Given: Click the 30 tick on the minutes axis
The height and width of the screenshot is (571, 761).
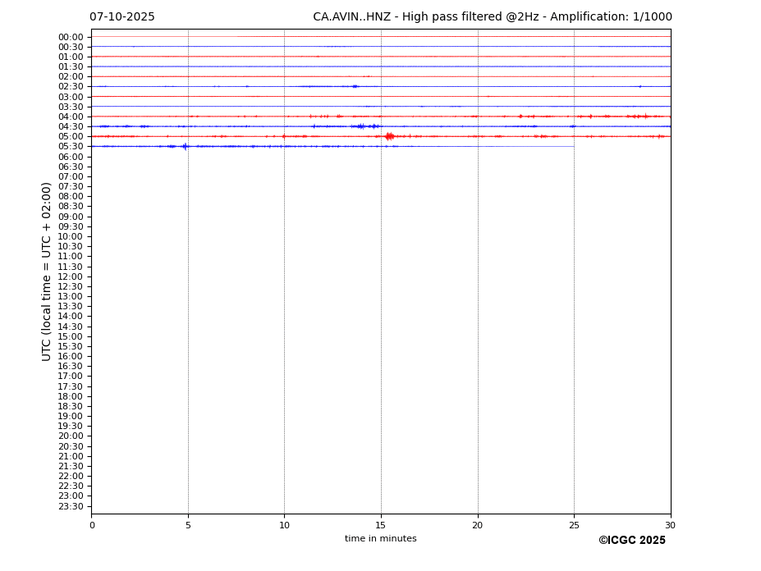Looking at the screenshot, I should pos(670,526).
